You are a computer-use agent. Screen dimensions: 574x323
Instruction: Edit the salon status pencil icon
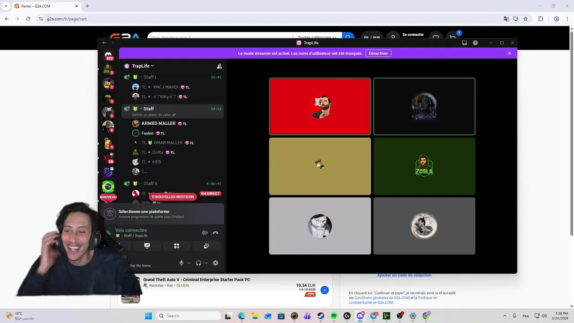coord(174,115)
